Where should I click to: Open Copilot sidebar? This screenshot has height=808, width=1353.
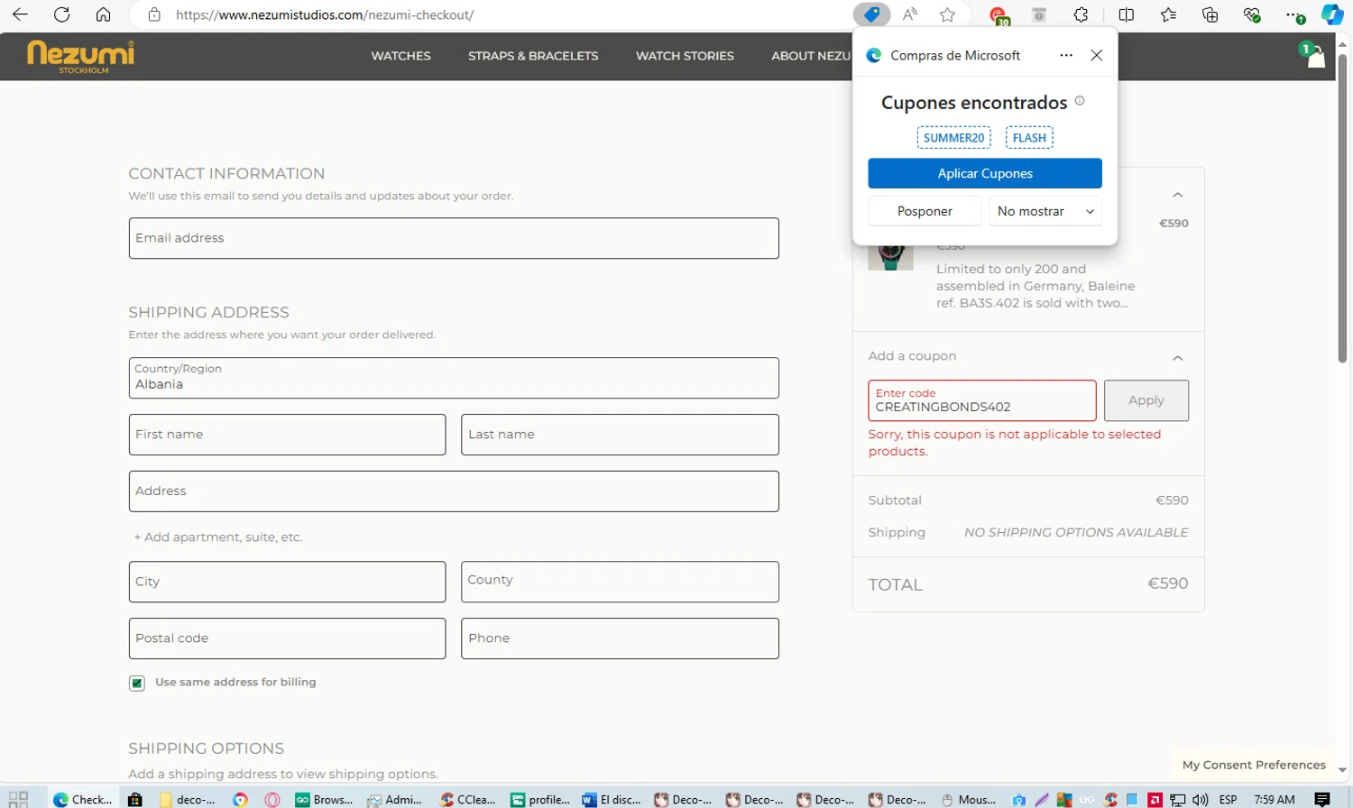1333,14
